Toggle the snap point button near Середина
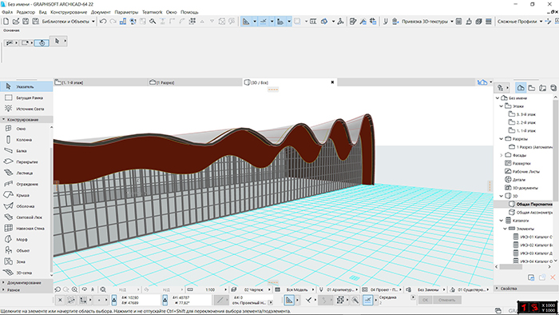Image resolution: width=559 pixels, height=315 pixels. click(368, 301)
